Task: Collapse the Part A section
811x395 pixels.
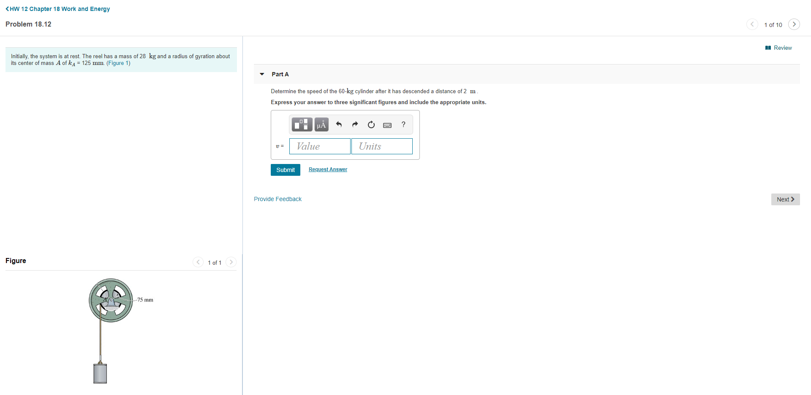Action: [x=262, y=74]
